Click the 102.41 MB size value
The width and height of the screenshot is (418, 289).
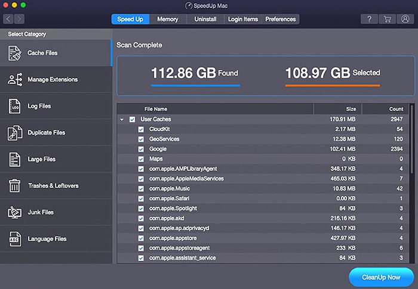pyautogui.click(x=343, y=149)
